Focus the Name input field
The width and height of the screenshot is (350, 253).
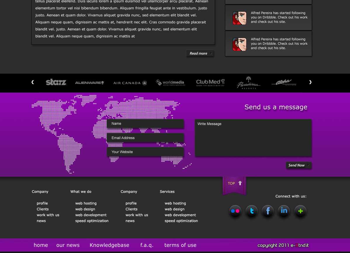click(145, 124)
